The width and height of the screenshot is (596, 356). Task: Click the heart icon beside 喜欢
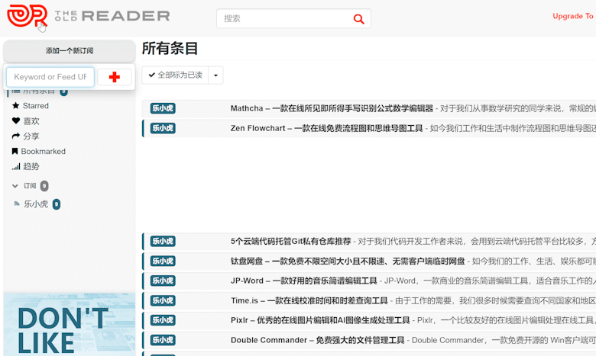coord(15,121)
